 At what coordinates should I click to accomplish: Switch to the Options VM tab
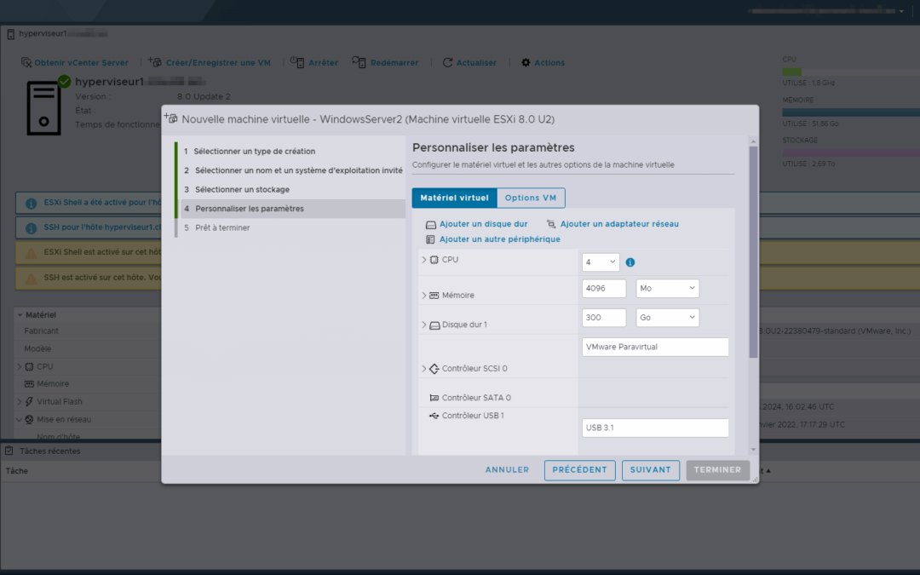(531, 198)
